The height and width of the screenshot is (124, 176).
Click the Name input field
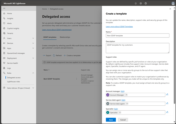138,36
